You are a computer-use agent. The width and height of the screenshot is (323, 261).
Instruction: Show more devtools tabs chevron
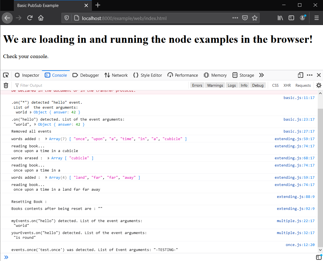(x=261, y=75)
